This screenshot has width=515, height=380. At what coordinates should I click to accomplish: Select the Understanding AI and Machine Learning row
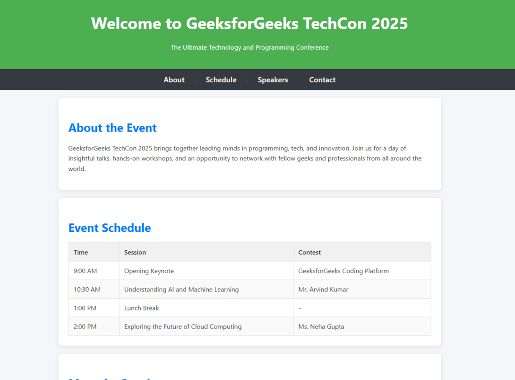pos(249,289)
